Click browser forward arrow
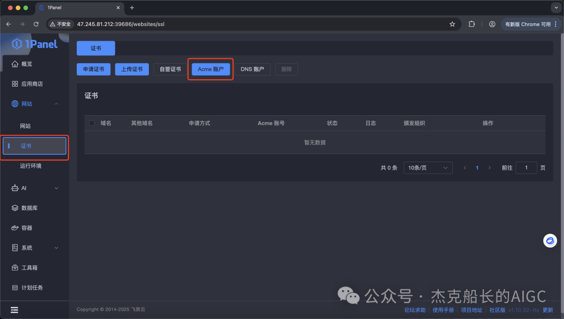The width and height of the screenshot is (564, 319). [22, 24]
